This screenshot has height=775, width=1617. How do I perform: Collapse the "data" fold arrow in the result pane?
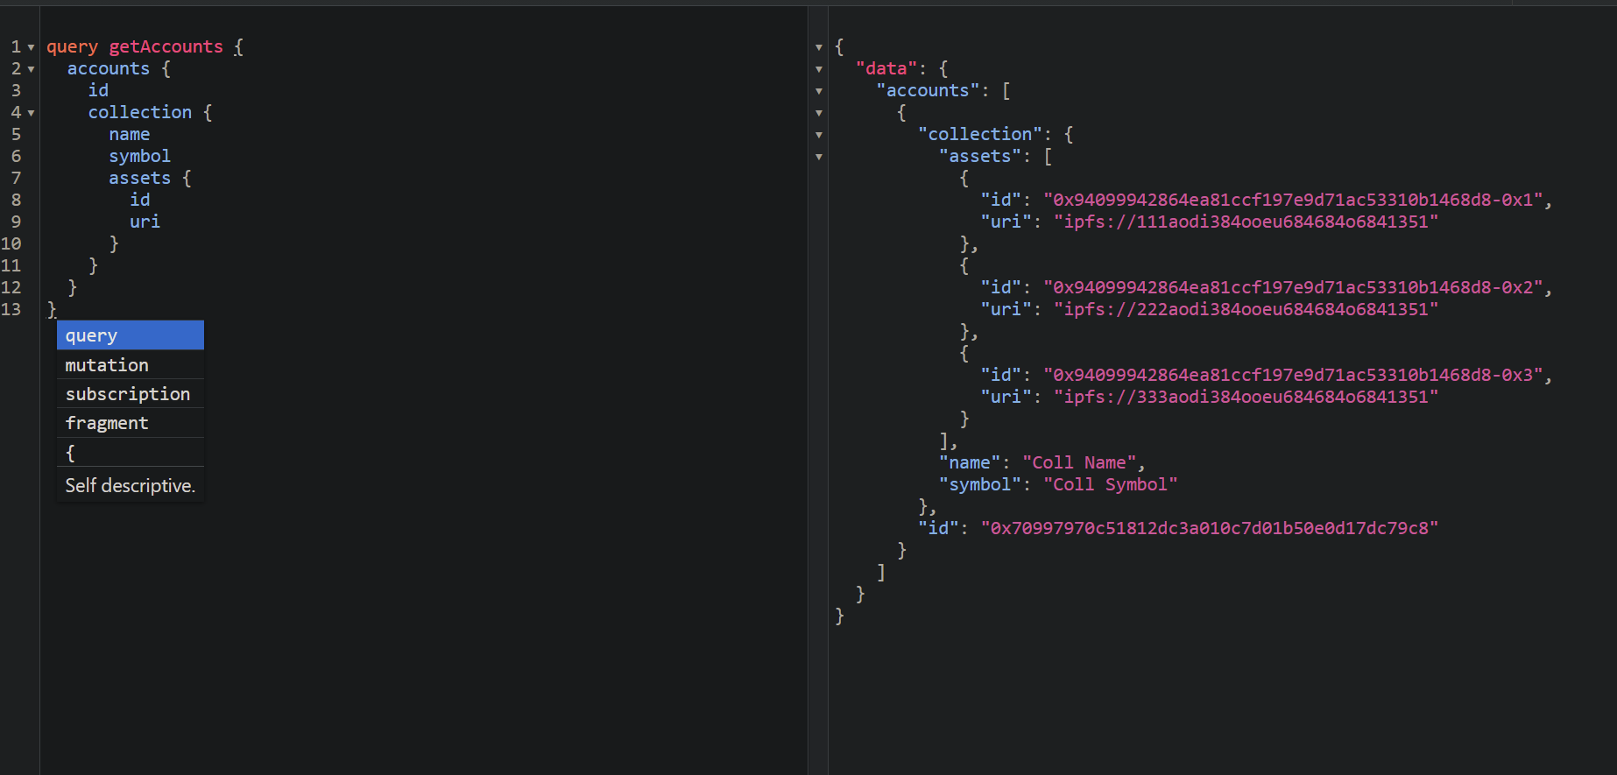pos(819,69)
